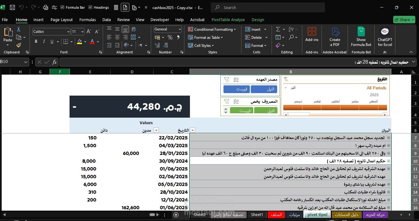Click the Increase Decimal icon
The height and width of the screenshot is (221, 419).
click(157, 45)
